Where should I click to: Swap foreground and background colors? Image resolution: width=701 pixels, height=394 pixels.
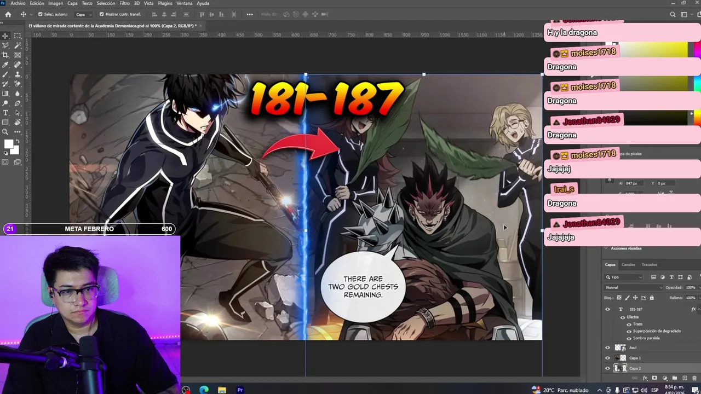click(x=18, y=141)
